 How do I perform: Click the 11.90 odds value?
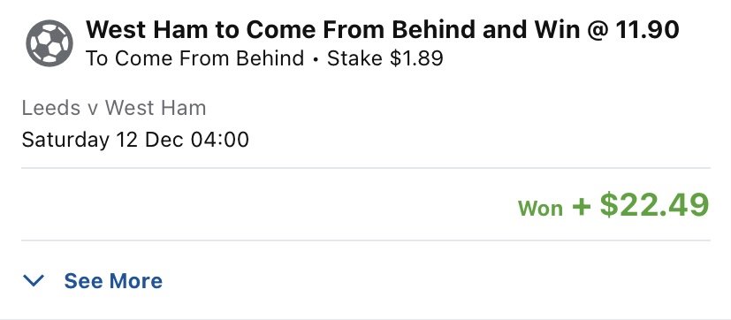pyautogui.click(x=648, y=30)
